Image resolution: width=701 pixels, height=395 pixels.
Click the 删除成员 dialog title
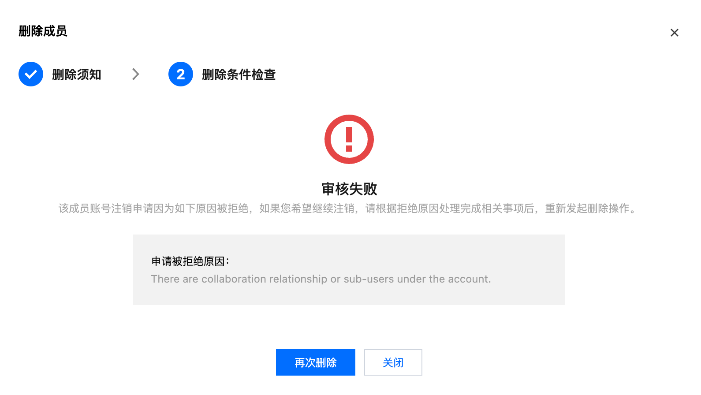coord(43,31)
